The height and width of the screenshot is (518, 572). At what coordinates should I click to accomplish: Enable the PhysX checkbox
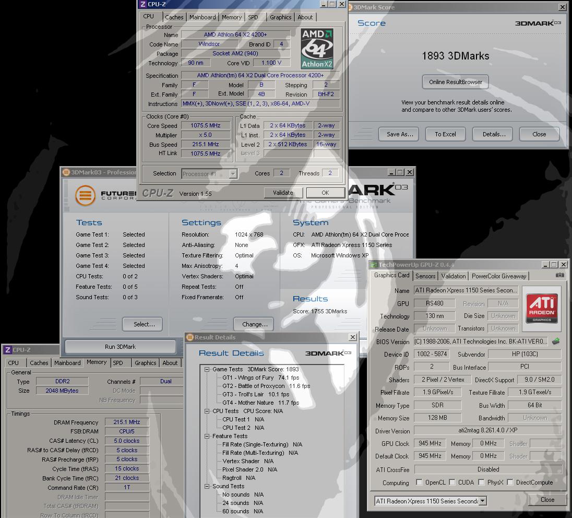click(x=481, y=482)
